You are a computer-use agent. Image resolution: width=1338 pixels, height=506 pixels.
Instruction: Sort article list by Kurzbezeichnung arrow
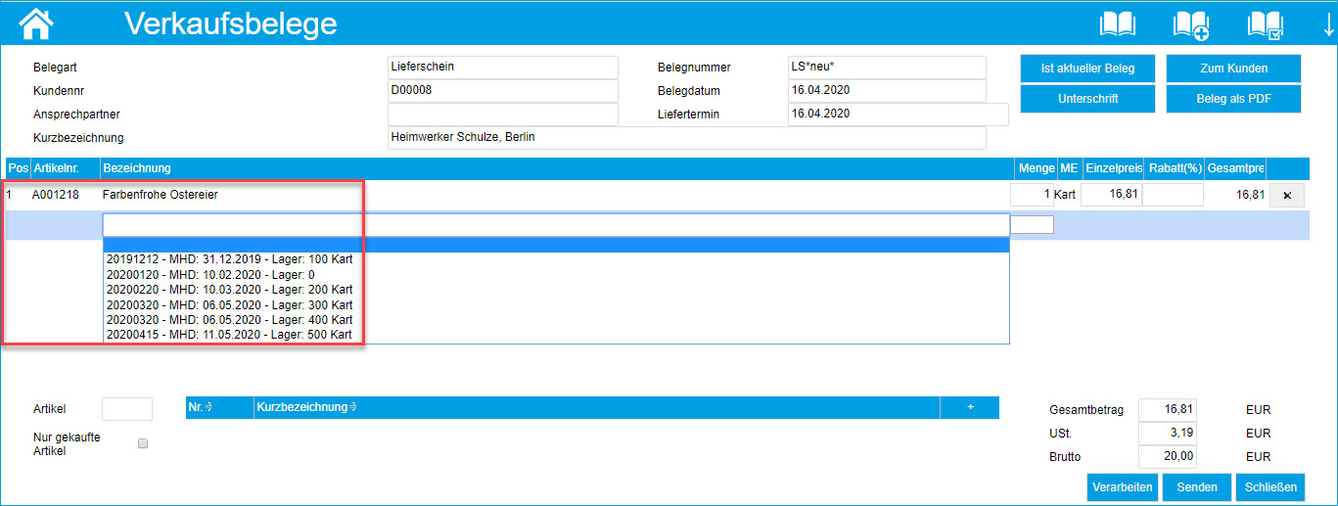pyautogui.click(x=352, y=407)
